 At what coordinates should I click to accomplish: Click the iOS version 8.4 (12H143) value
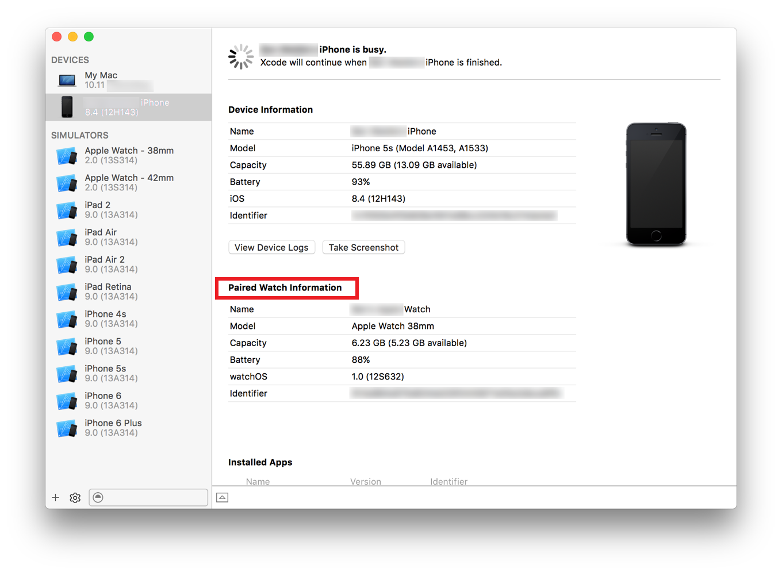[x=378, y=198]
